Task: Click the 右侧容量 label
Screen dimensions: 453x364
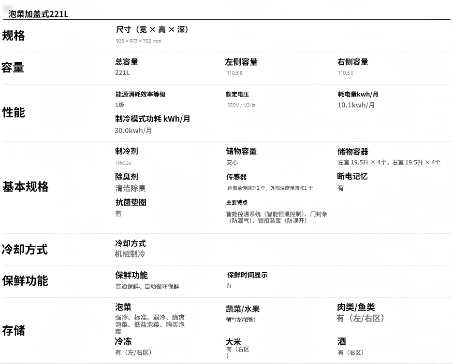Action: pyautogui.click(x=353, y=62)
